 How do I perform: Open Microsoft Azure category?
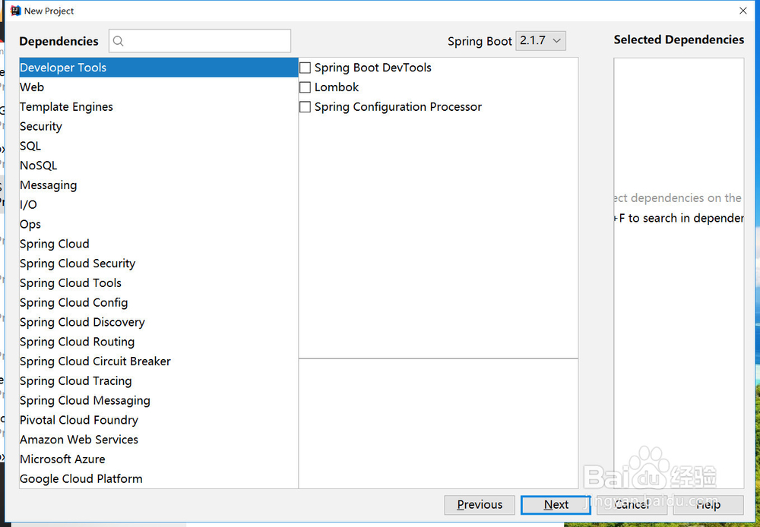click(159, 459)
